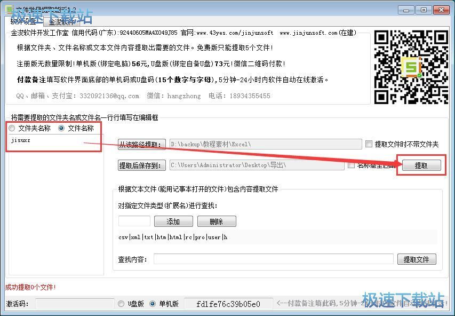Click the website text www.jinjunsoft.com
This screenshot has width=455, height=316.
coord(308,33)
